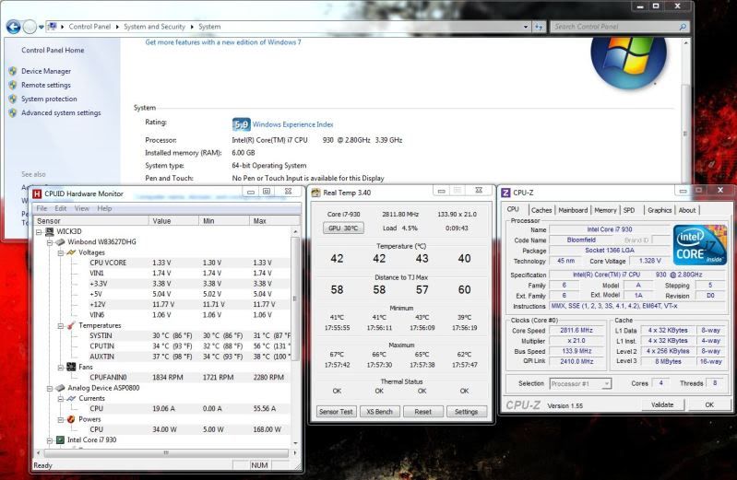Collapse the WICK3D tree node
This screenshot has height=480, width=737.
point(39,232)
